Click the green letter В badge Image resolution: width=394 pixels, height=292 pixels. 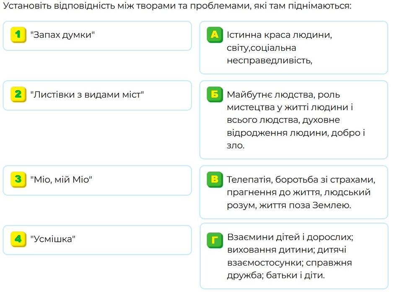(215, 179)
